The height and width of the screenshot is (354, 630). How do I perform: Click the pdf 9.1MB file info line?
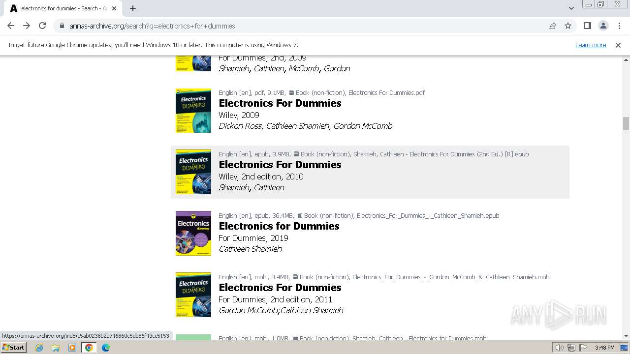tap(321, 92)
